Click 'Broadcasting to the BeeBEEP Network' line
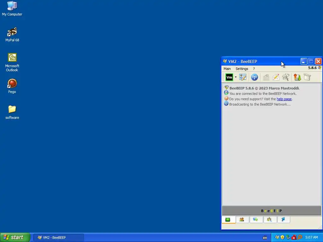 pyautogui.click(x=260, y=104)
